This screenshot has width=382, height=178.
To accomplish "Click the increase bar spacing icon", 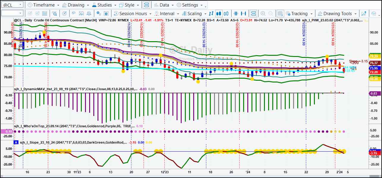I will click(244, 13).
